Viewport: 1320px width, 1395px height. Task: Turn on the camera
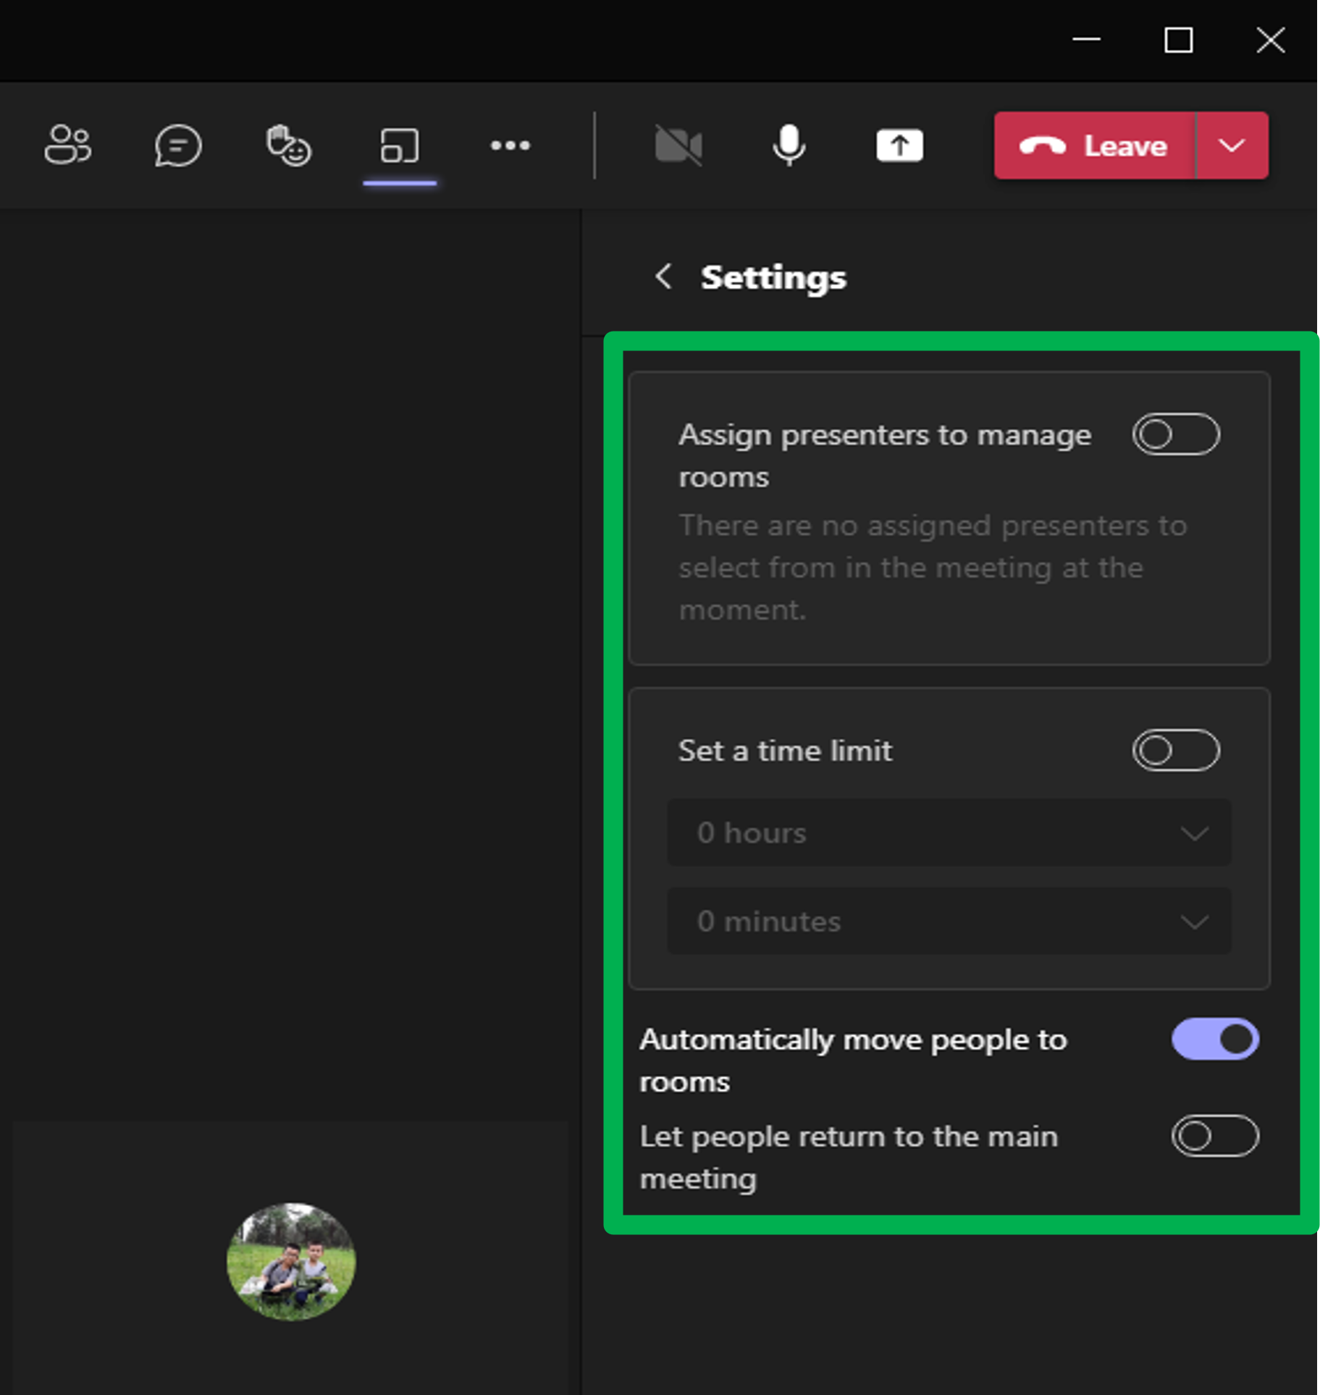point(678,146)
